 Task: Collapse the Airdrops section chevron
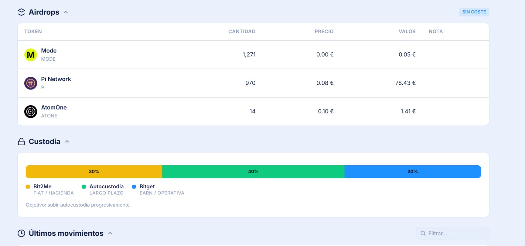tap(66, 12)
